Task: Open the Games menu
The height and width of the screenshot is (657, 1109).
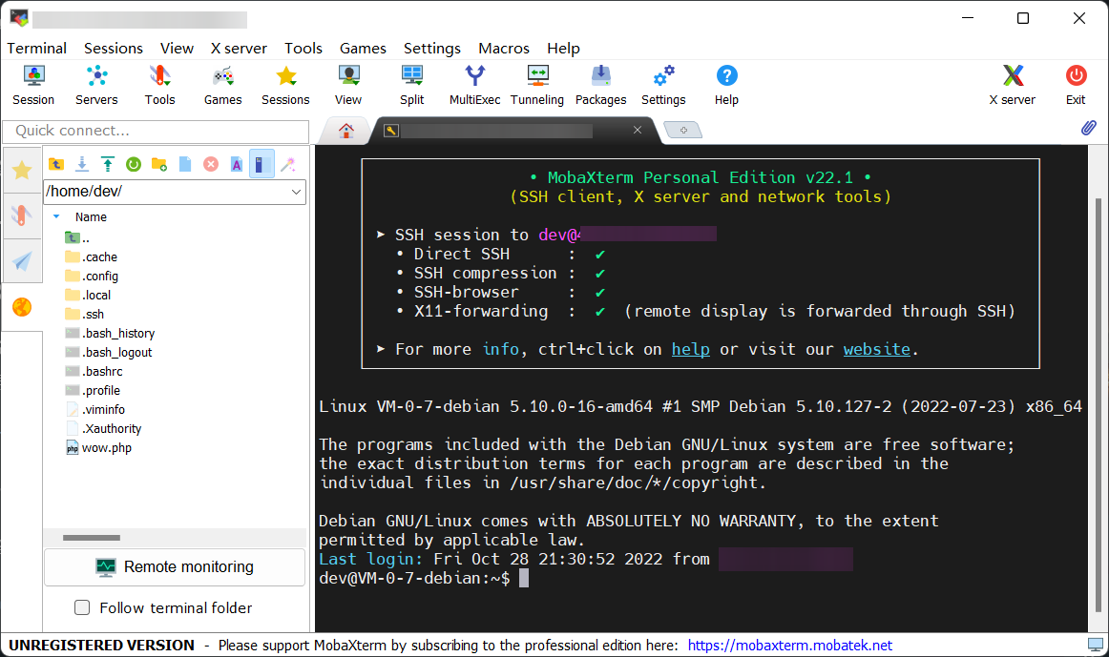Action: 363,48
